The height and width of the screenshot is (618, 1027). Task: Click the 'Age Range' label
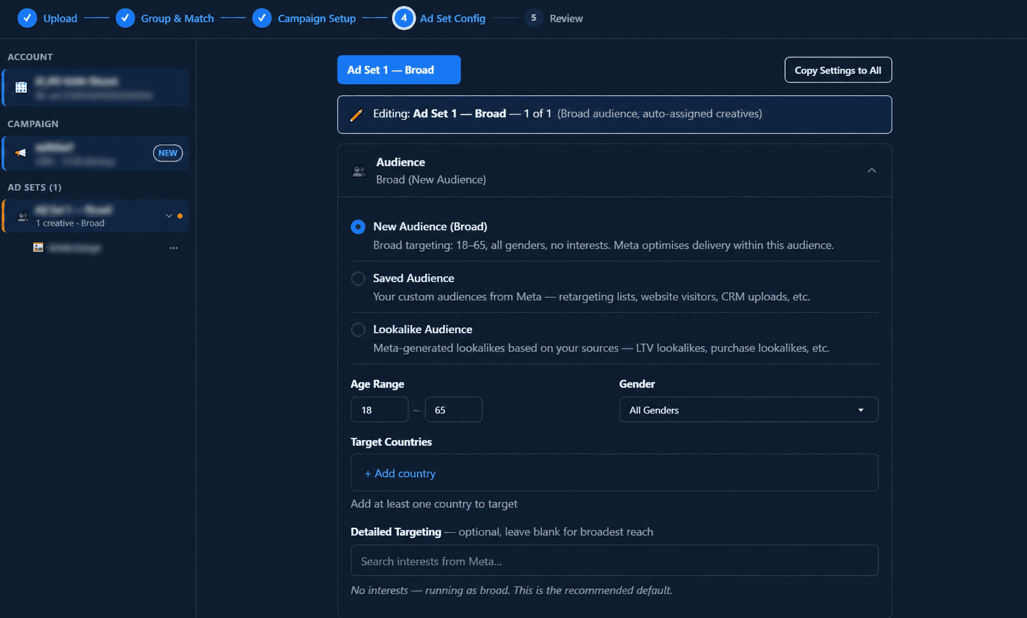(x=377, y=384)
